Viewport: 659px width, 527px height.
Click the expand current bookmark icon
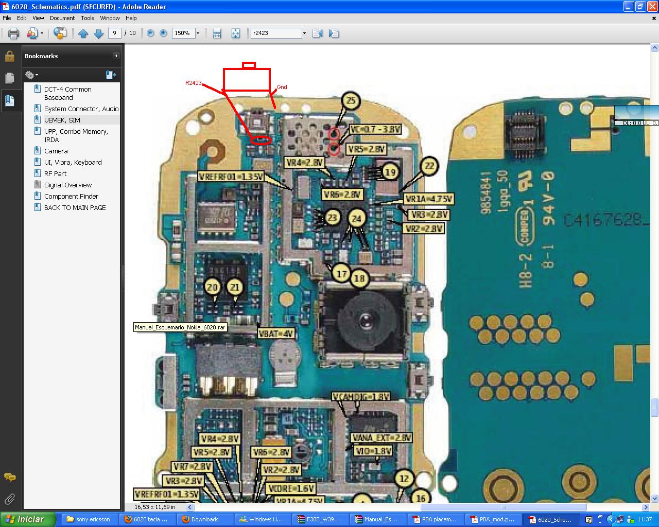click(x=111, y=75)
